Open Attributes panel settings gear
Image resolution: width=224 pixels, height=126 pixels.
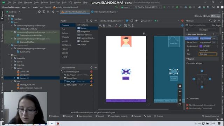tap(215, 21)
